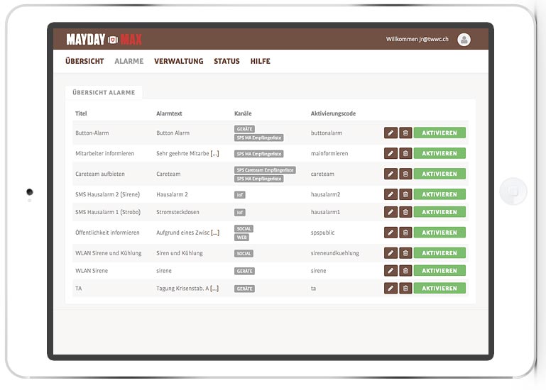This screenshot has width=546, height=390.
Task: Select the Übersicht Alarme tab
Action: 104,93
